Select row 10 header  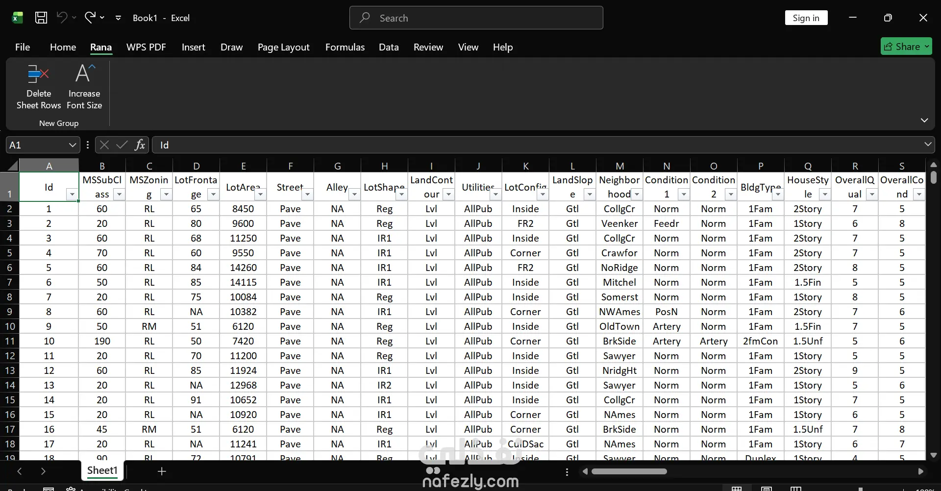[x=10, y=326]
